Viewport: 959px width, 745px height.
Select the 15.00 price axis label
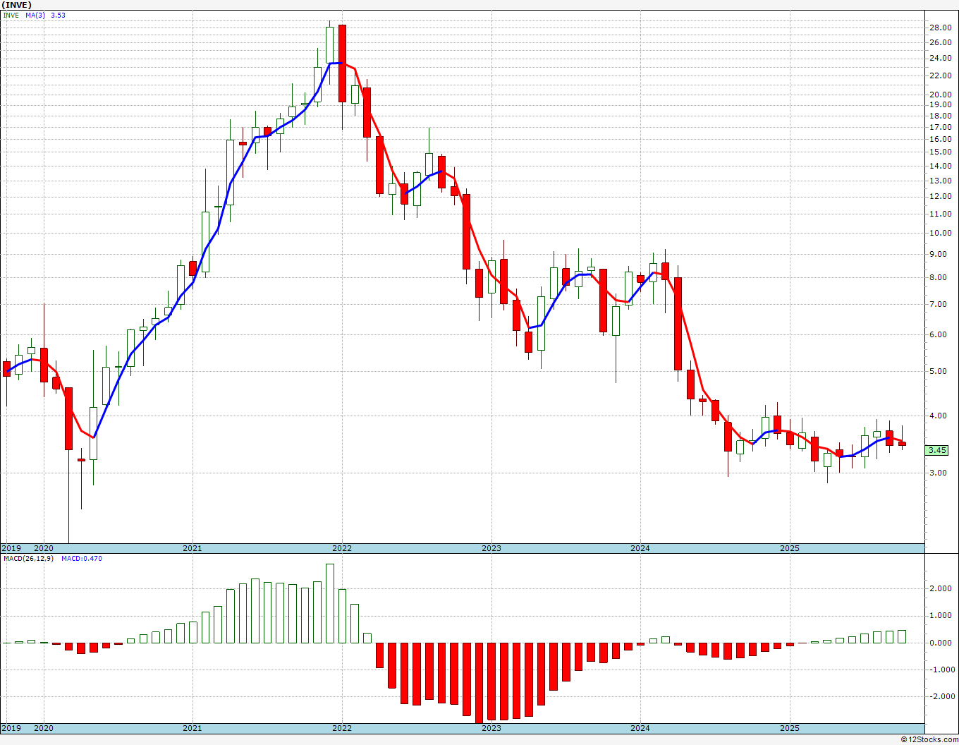pos(940,152)
